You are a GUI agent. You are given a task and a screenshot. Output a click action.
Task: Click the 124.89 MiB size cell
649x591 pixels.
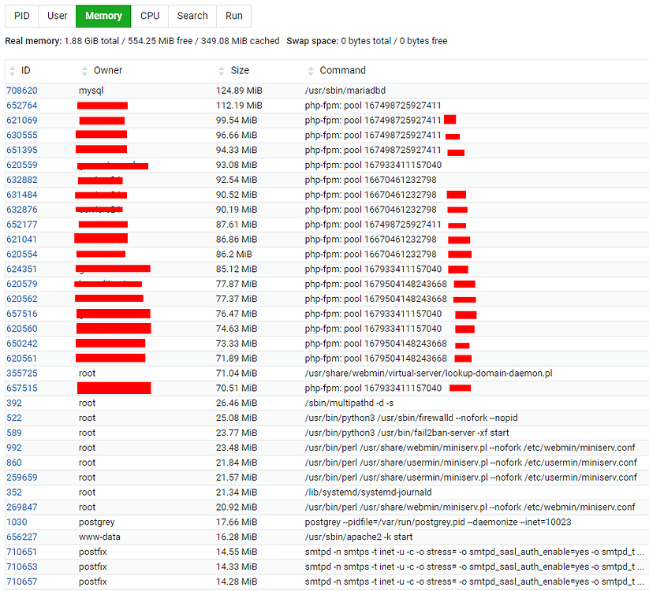239,91
